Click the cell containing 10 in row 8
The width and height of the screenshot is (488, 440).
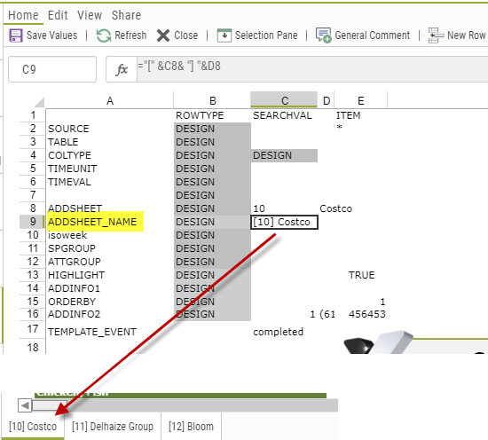pos(284,208)
